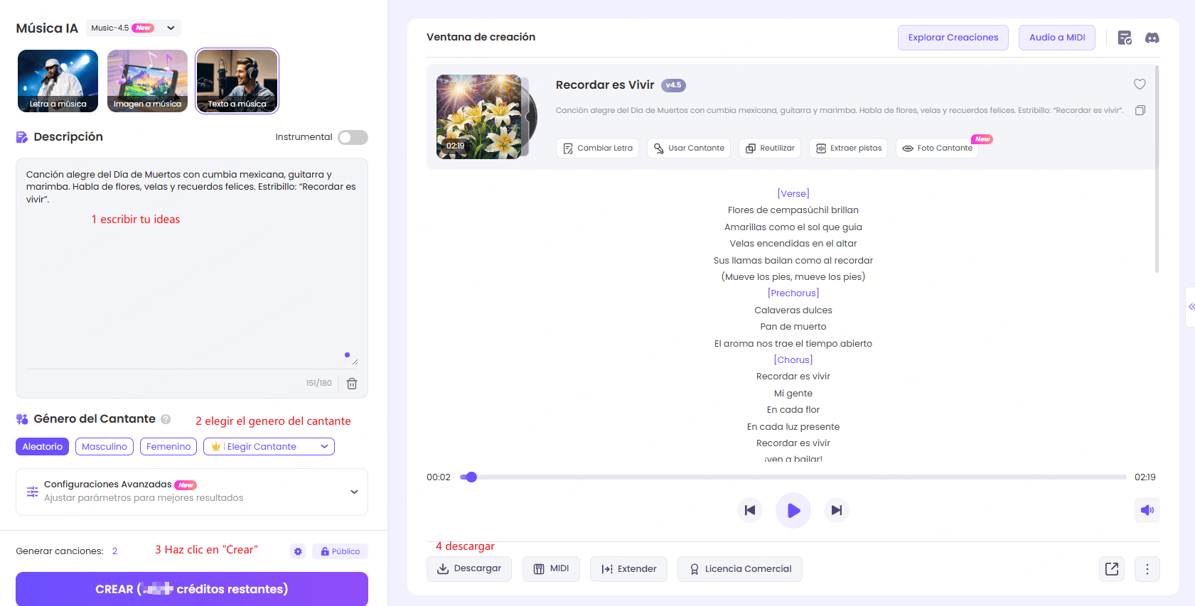The image size is (1195, 606).
Task: Open the Music-4.5 model dropdown
Action: click(x=134, y=28)
